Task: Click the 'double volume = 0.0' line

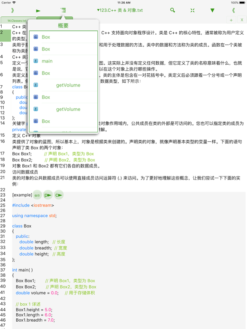Action: tap(37, 293)
